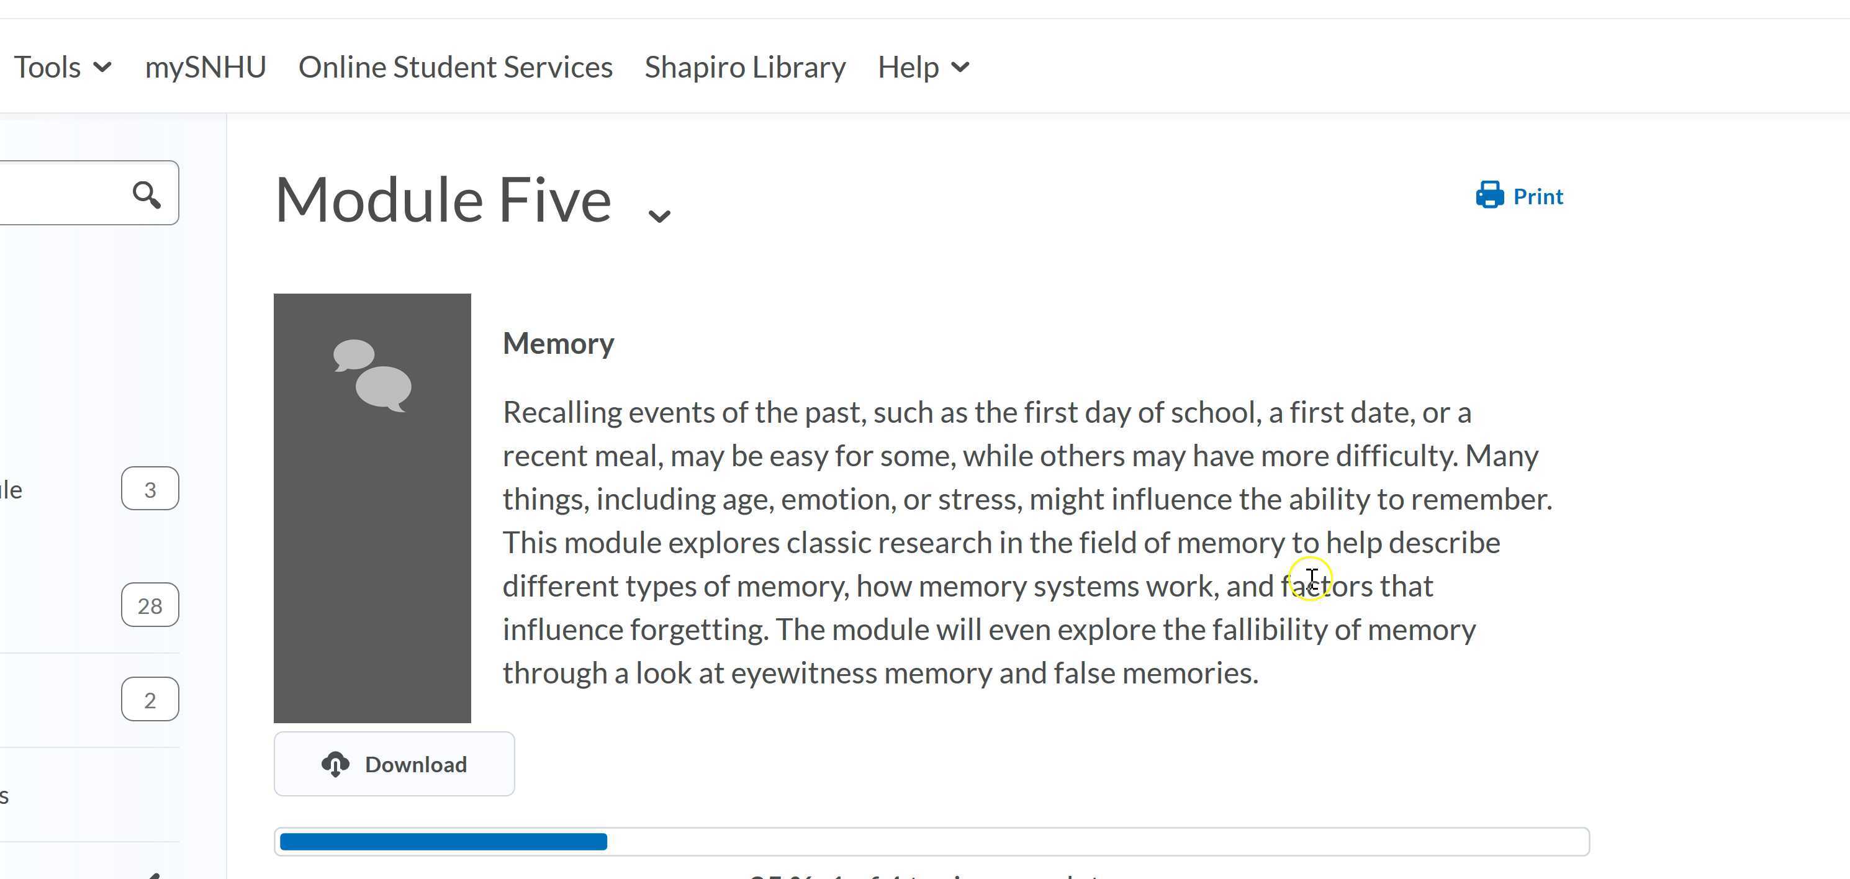
Task: Click the Print text link
Action: point(1538,197)
